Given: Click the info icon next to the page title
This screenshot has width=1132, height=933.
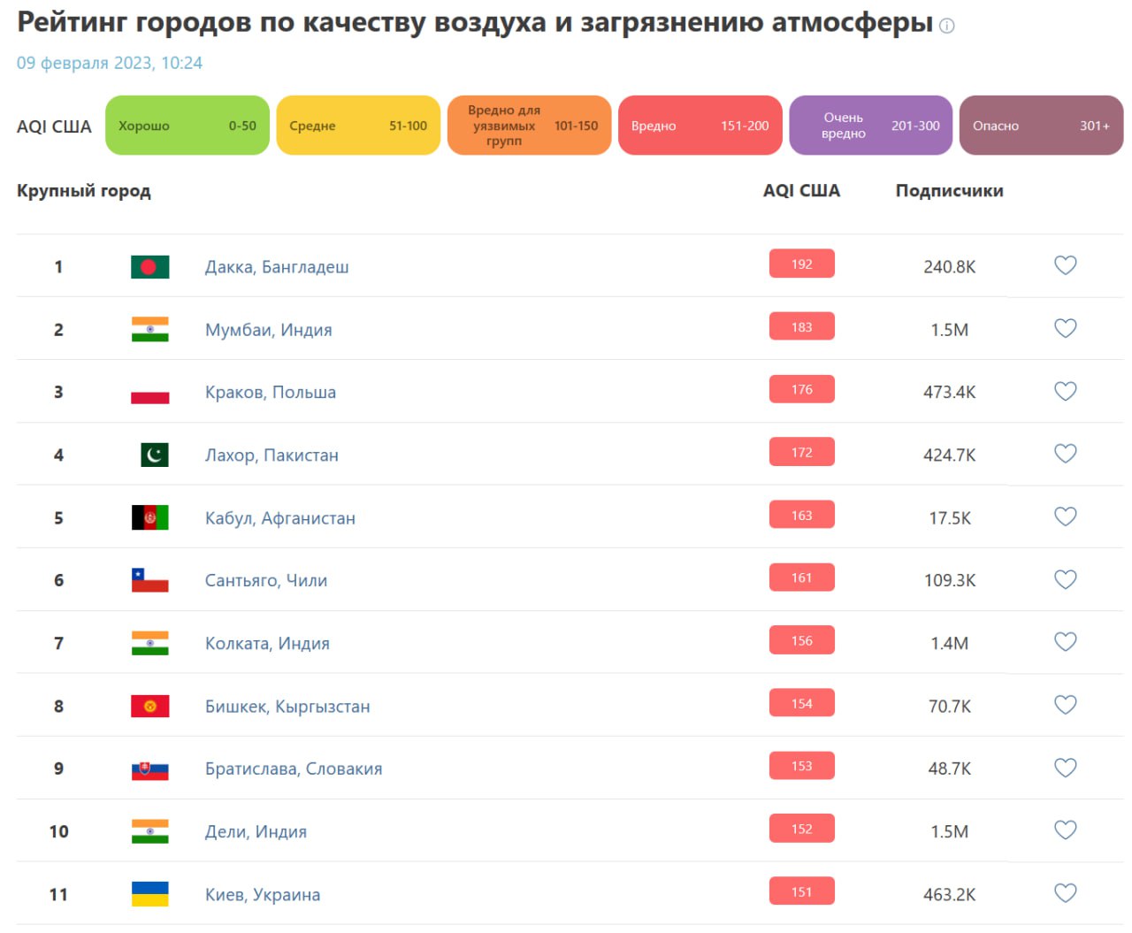Looking at the screenshot, I should 946,27.
